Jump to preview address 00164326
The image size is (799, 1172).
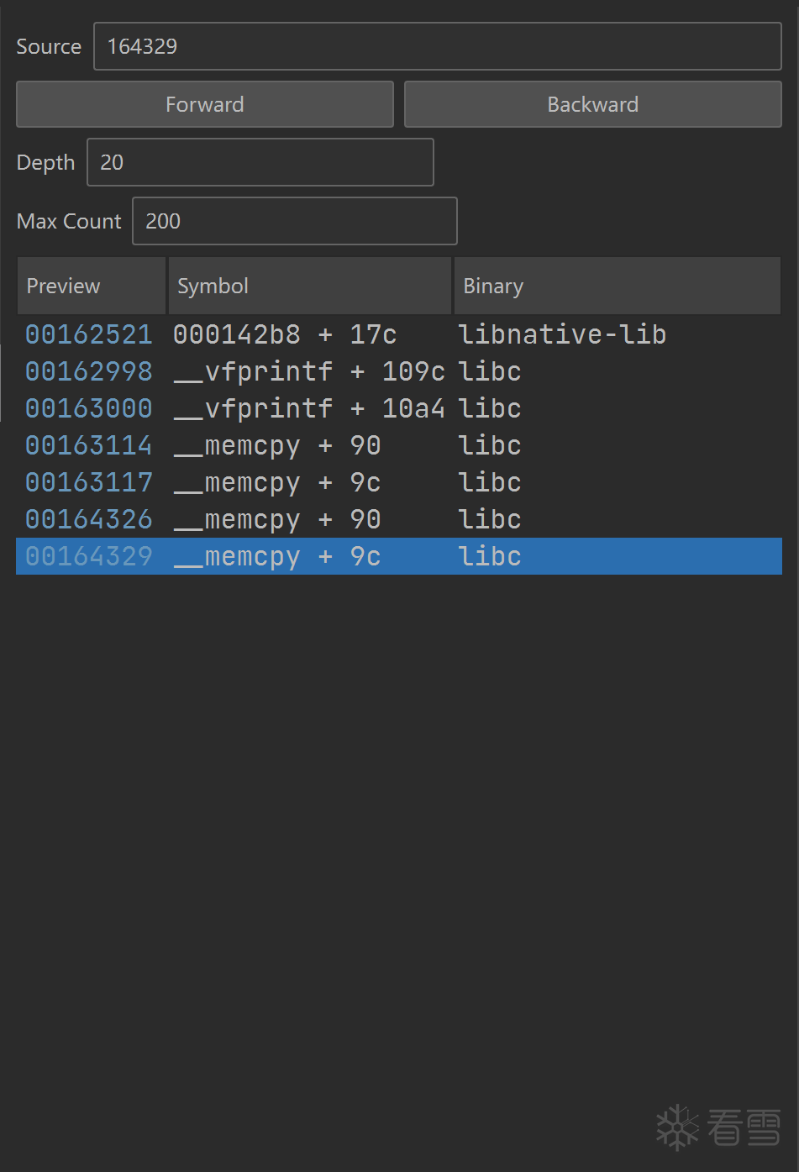[89, 519]
